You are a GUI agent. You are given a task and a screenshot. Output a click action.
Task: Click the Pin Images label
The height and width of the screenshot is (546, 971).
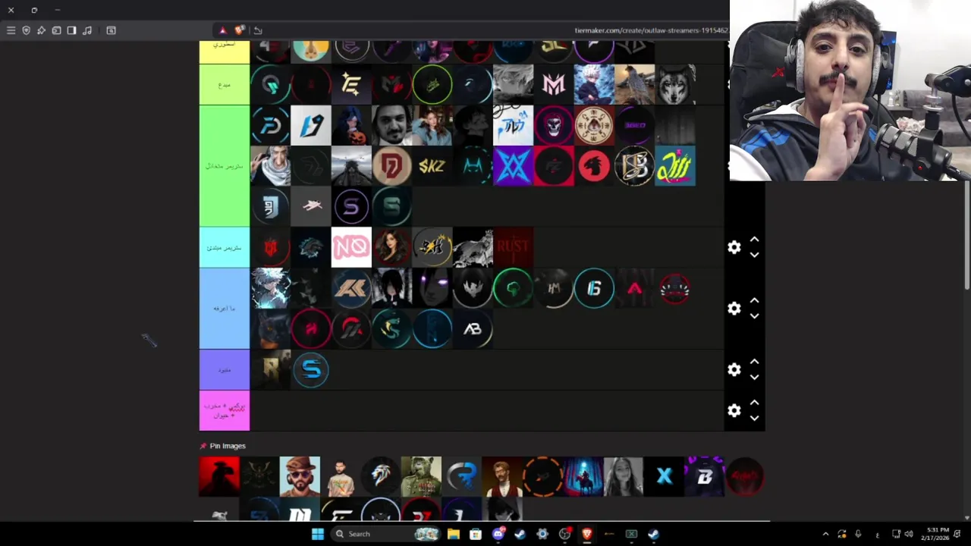(x=228, y=446)
